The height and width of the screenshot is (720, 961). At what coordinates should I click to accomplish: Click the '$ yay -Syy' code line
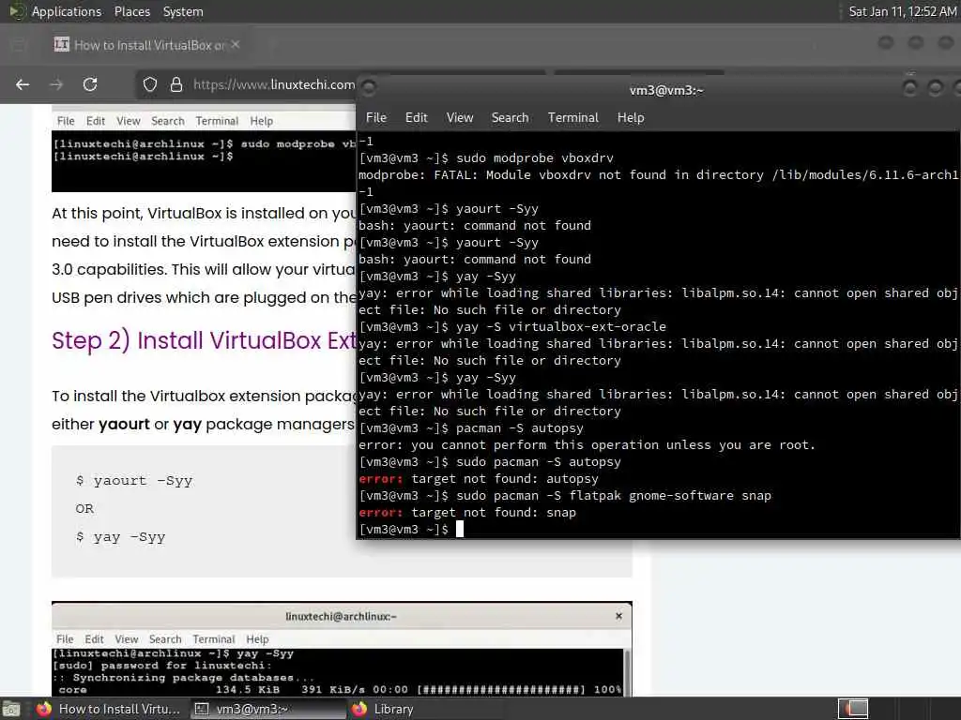click(121, 537)
